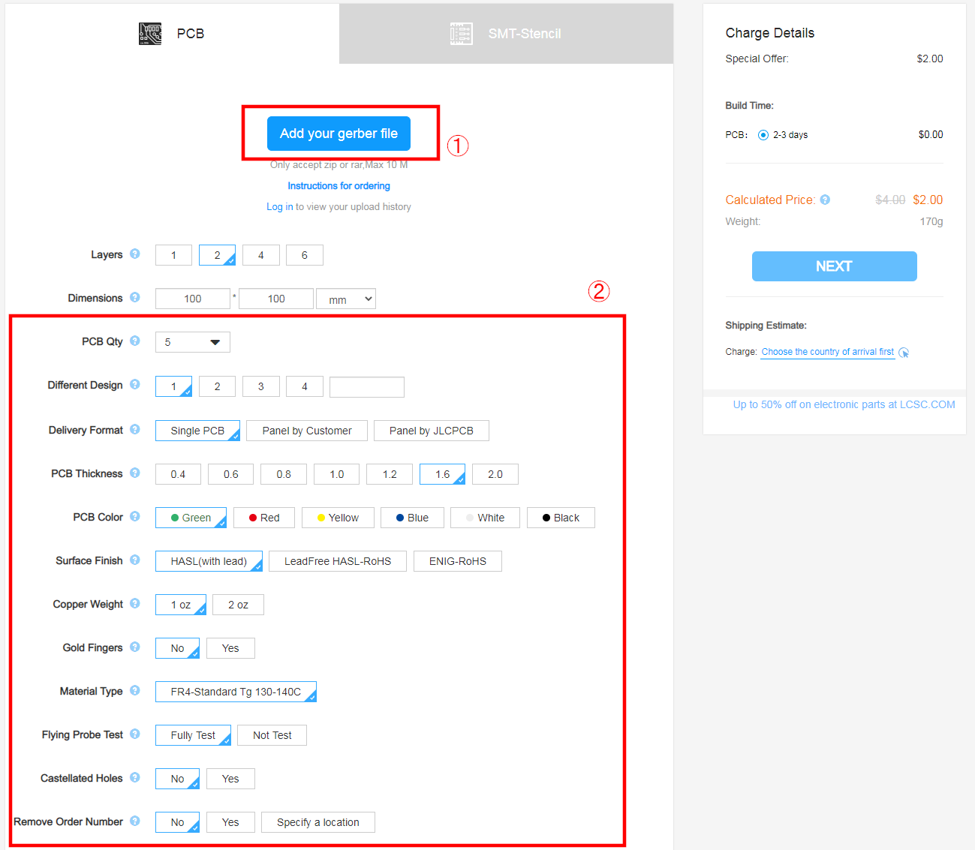Click the help icon next to Dimensions
Image resolution: width=975 pixels, height=850 pixels.
(x=135, y=297)
